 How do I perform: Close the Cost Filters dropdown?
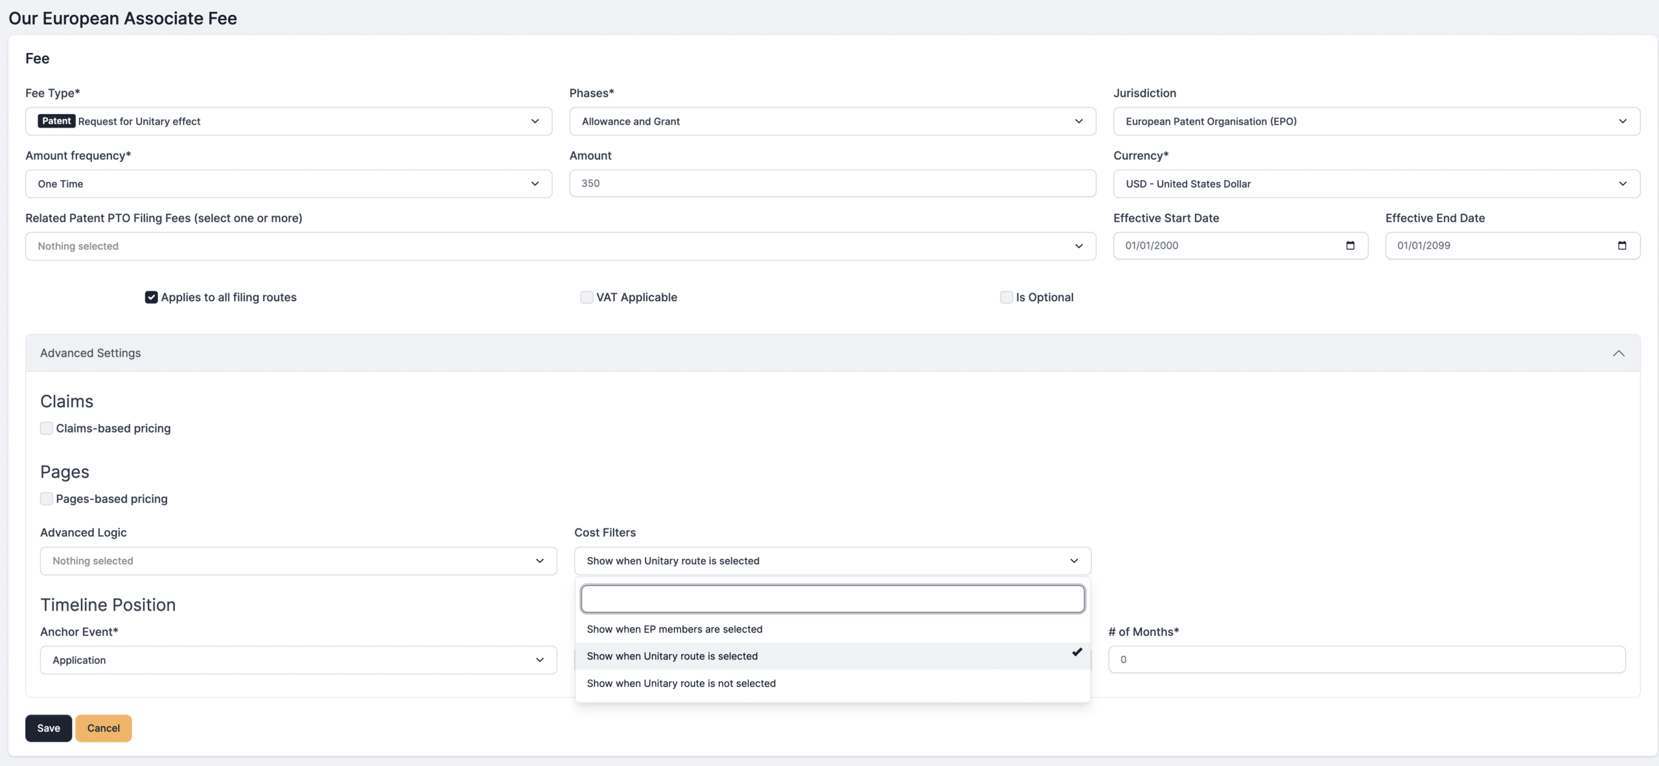pyautogui.click(x=833, y=561)
